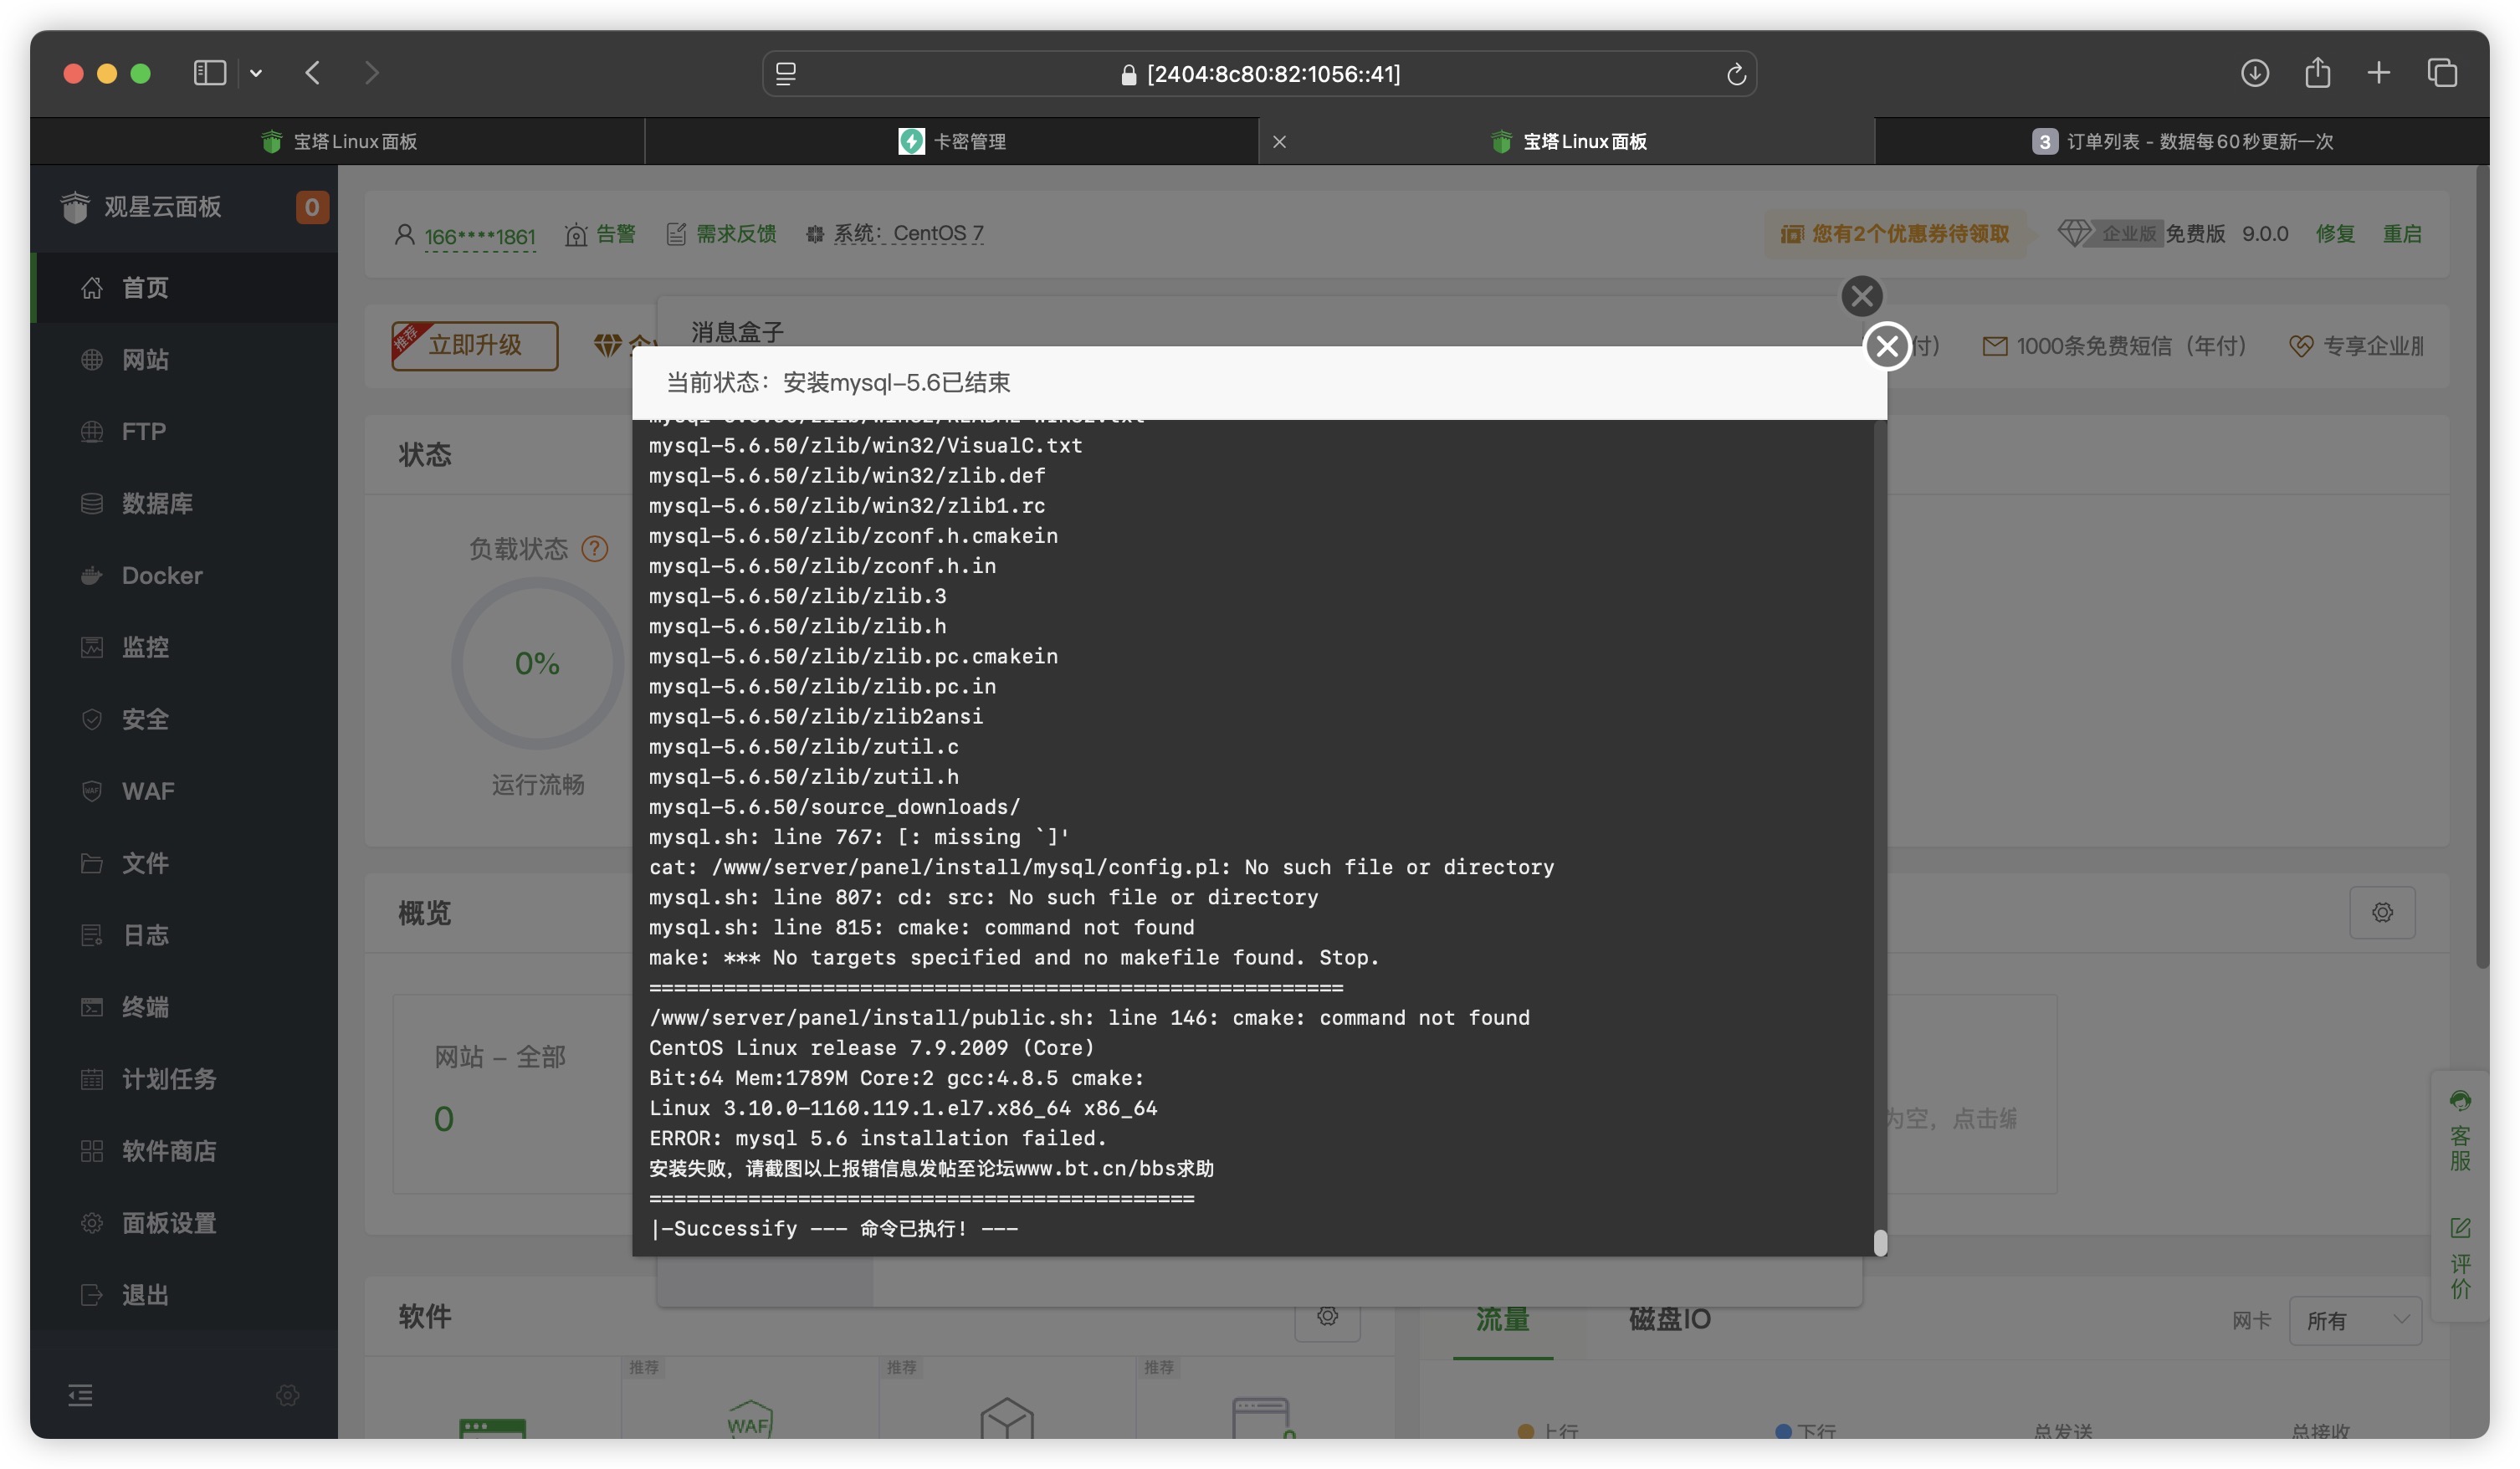This screenshot has height=1469, width=2520.
Task: Click the 退出 logout icon in sidebar
Action: pos(91,1295)
